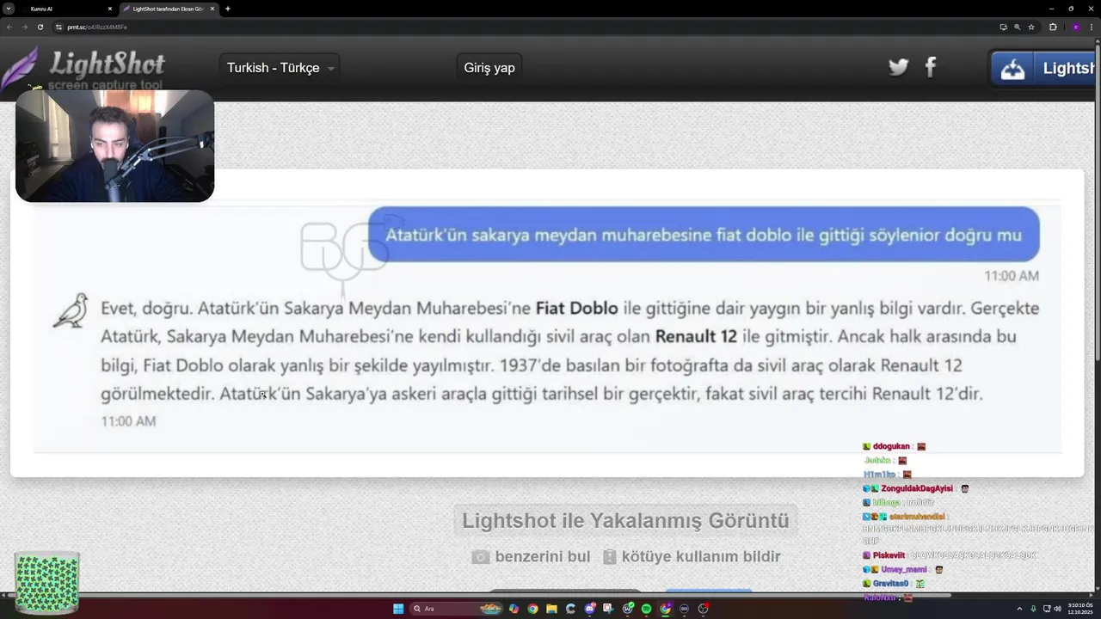Select the LightShot screenshot browser tab
This screenshot has height=619, width=1101.
point(168,9)
